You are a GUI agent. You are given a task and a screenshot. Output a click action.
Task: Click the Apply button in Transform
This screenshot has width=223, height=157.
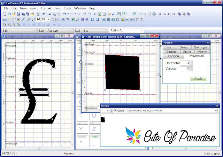click(198, 79)
